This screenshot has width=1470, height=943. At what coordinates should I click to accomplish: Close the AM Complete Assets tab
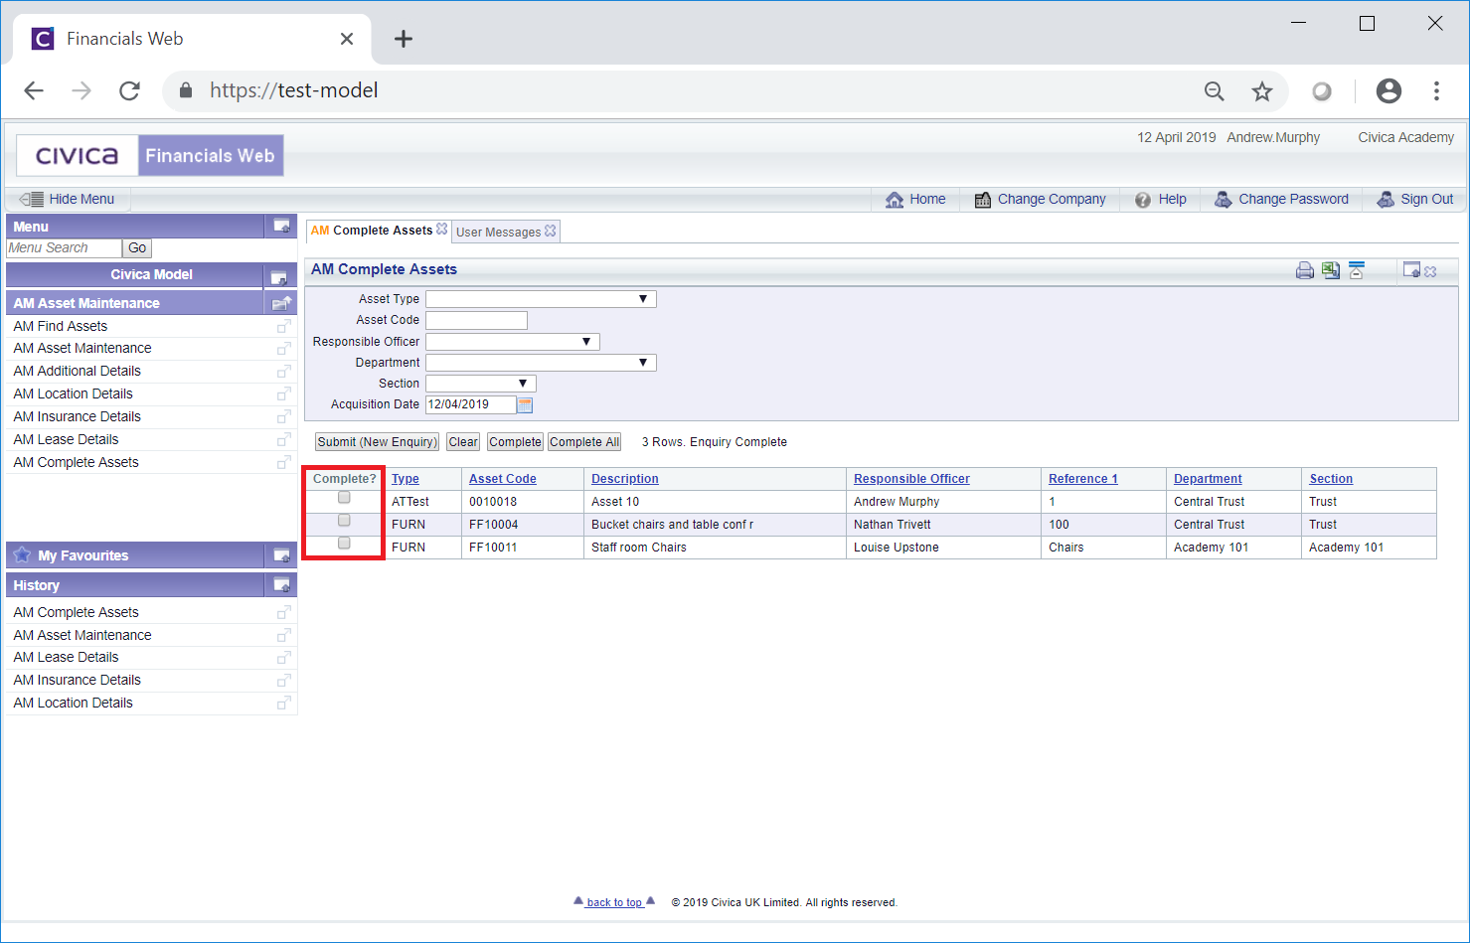point(442,230)
